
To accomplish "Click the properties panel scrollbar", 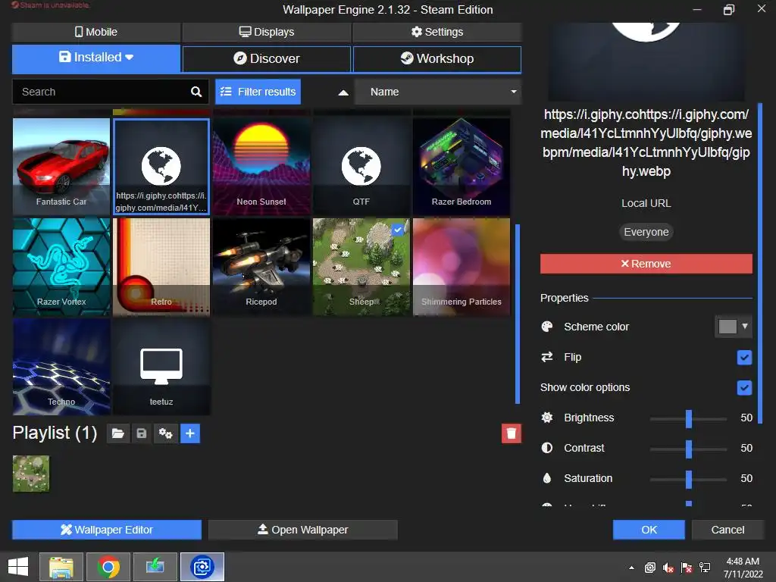I will [760, 263].
